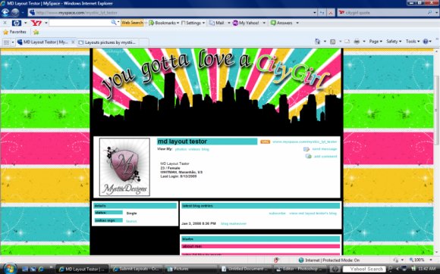Expand the Page menu dropdown
The width and height of the screenshot is (440, 274).
click(x=376, y=42)
